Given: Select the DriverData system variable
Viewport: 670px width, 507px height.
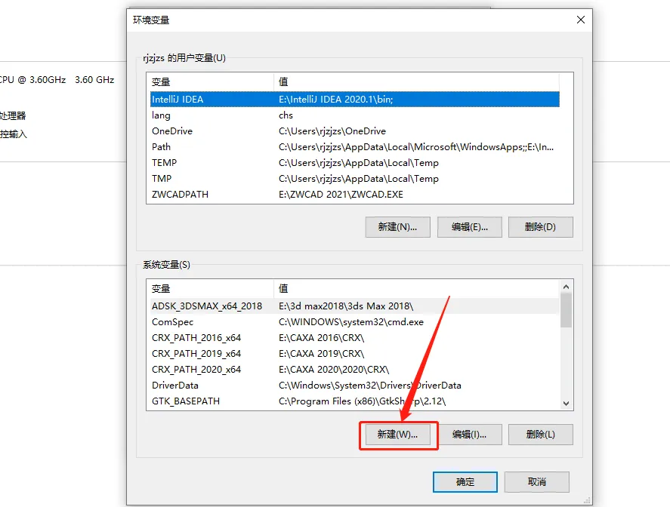Looking at the screenshot, I should [355, 385].
